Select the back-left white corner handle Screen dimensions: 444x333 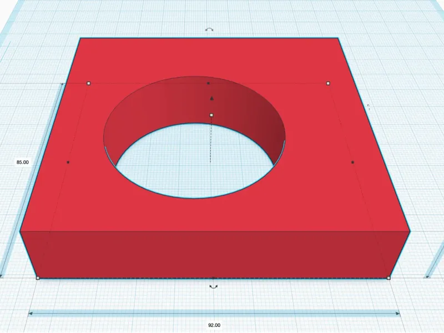[89, 83]
